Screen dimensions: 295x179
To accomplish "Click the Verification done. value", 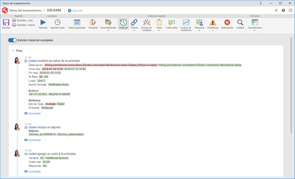I will click(x=59, y=85).
